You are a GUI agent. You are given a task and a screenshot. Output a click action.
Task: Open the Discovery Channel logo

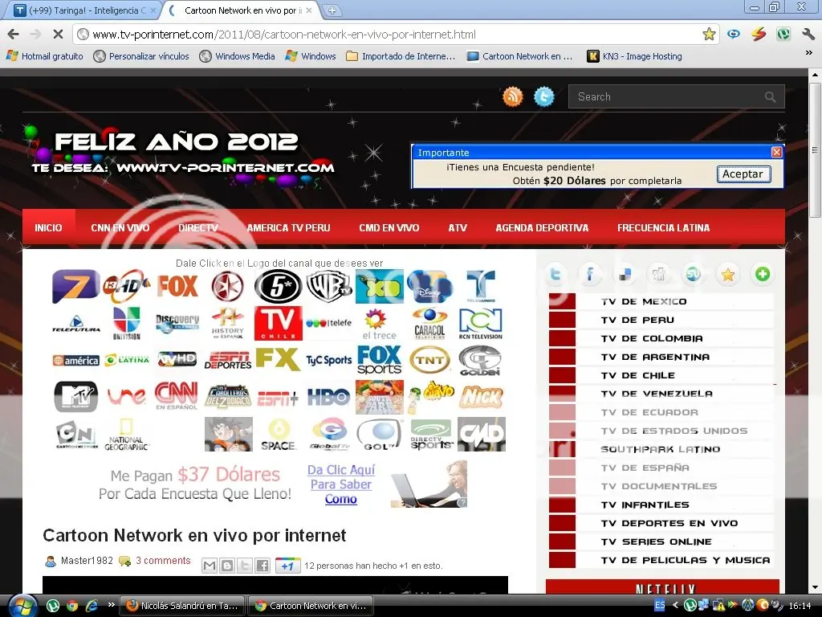pos(177,323)
